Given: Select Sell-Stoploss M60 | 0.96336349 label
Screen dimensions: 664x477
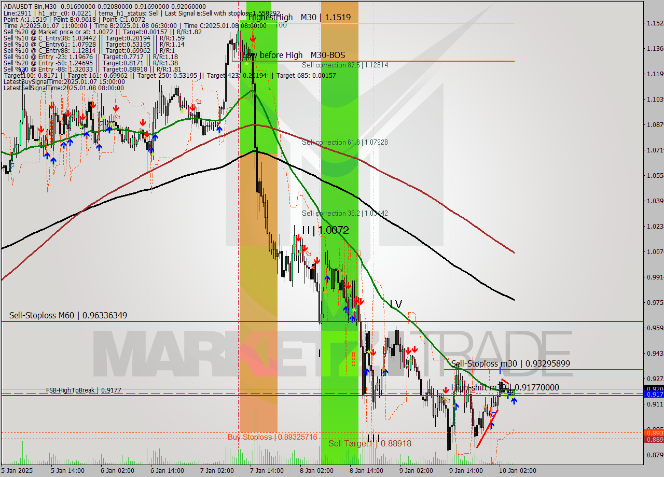Looking at the screenshot, I should coord(68,315).
